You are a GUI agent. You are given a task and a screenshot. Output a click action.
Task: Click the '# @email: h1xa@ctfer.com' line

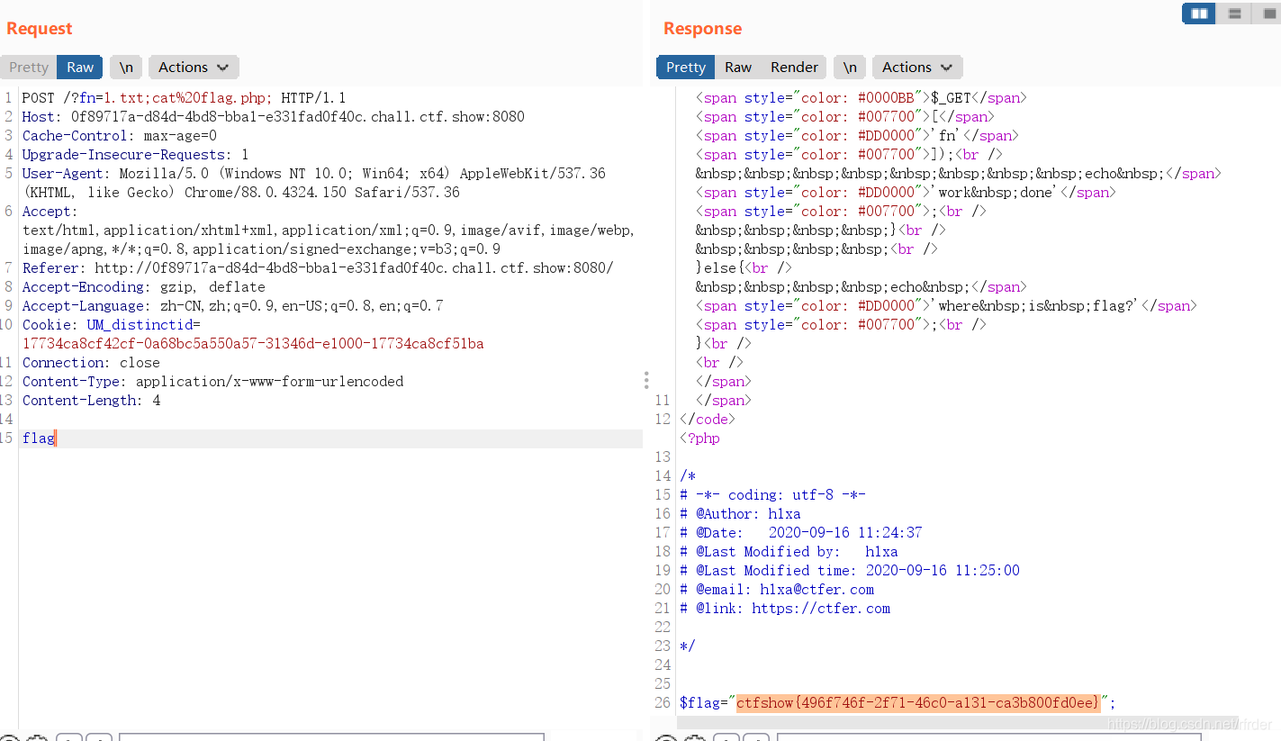[x=777, y=589]
